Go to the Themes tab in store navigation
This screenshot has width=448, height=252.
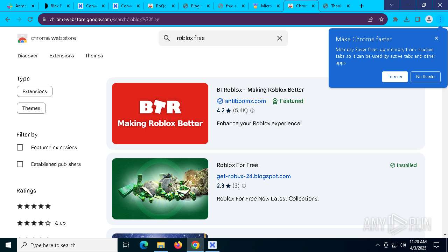(94, 56)
